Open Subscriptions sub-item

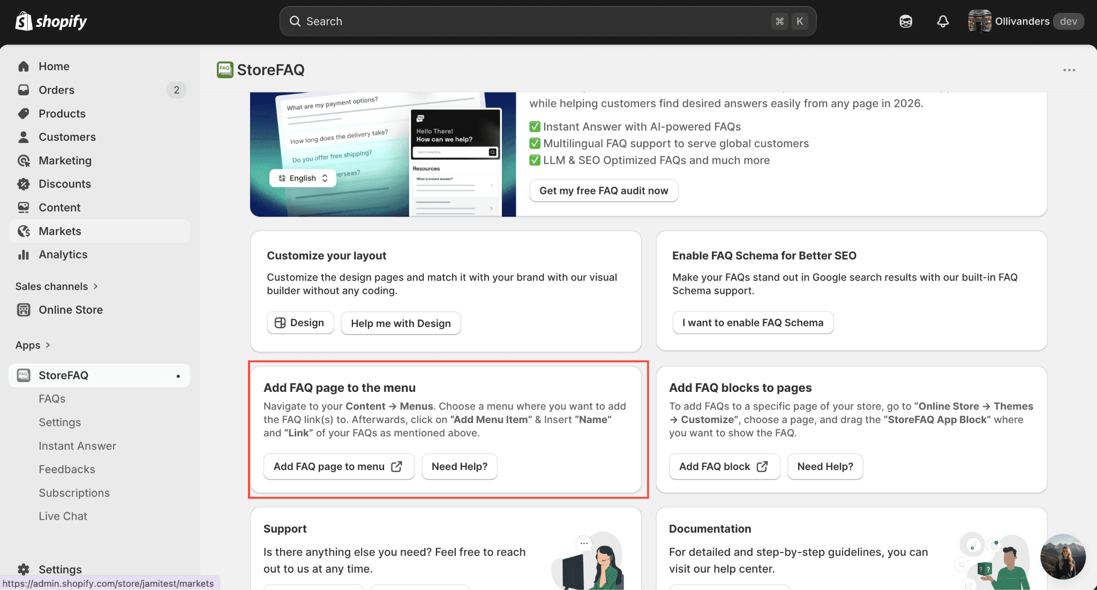tap(74, 493)
